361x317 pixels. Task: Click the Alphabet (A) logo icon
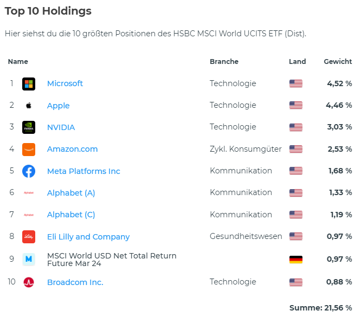coord(29,193)
